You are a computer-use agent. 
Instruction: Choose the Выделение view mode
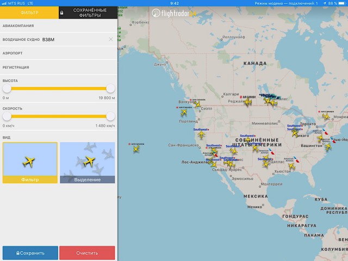pos(88,163)
